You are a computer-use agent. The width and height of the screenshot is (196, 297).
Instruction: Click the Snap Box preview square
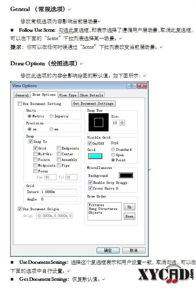[x=99, y=122]
